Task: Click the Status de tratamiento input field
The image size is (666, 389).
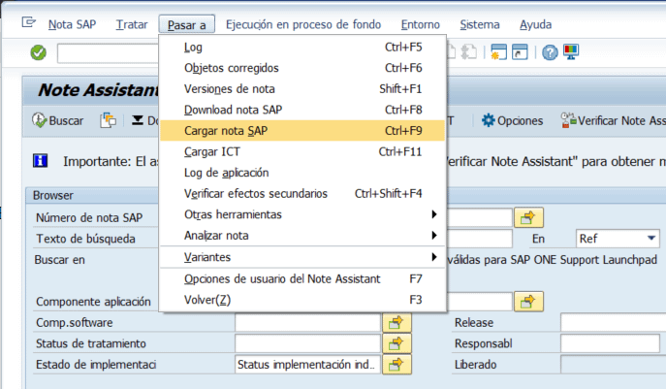Action: point(307,343)
